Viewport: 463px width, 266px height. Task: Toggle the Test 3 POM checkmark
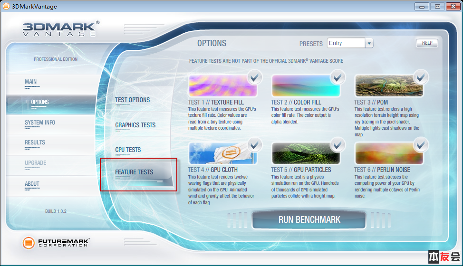pyautogui.click(x=421, y=77)
